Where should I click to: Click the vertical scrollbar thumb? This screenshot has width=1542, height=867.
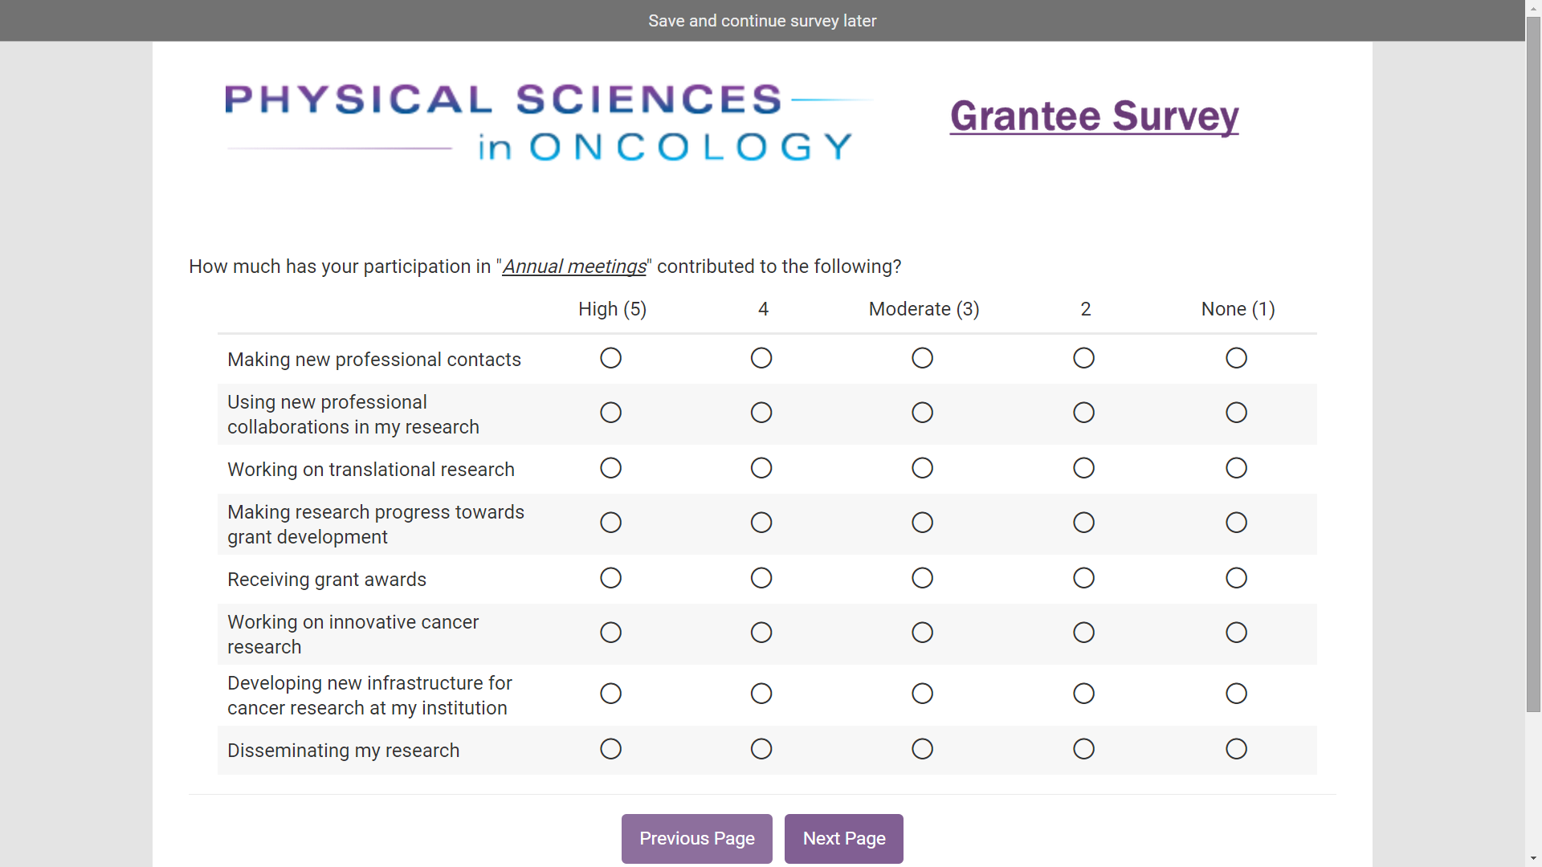(1533, 361)
